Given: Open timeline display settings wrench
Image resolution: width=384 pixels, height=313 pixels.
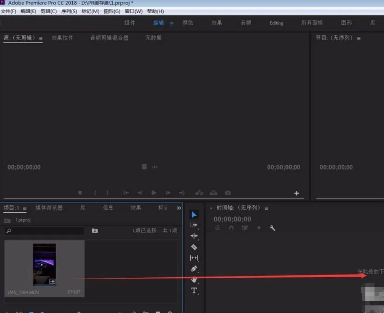Looking at the screenshot, I should (x=272, y=228).
